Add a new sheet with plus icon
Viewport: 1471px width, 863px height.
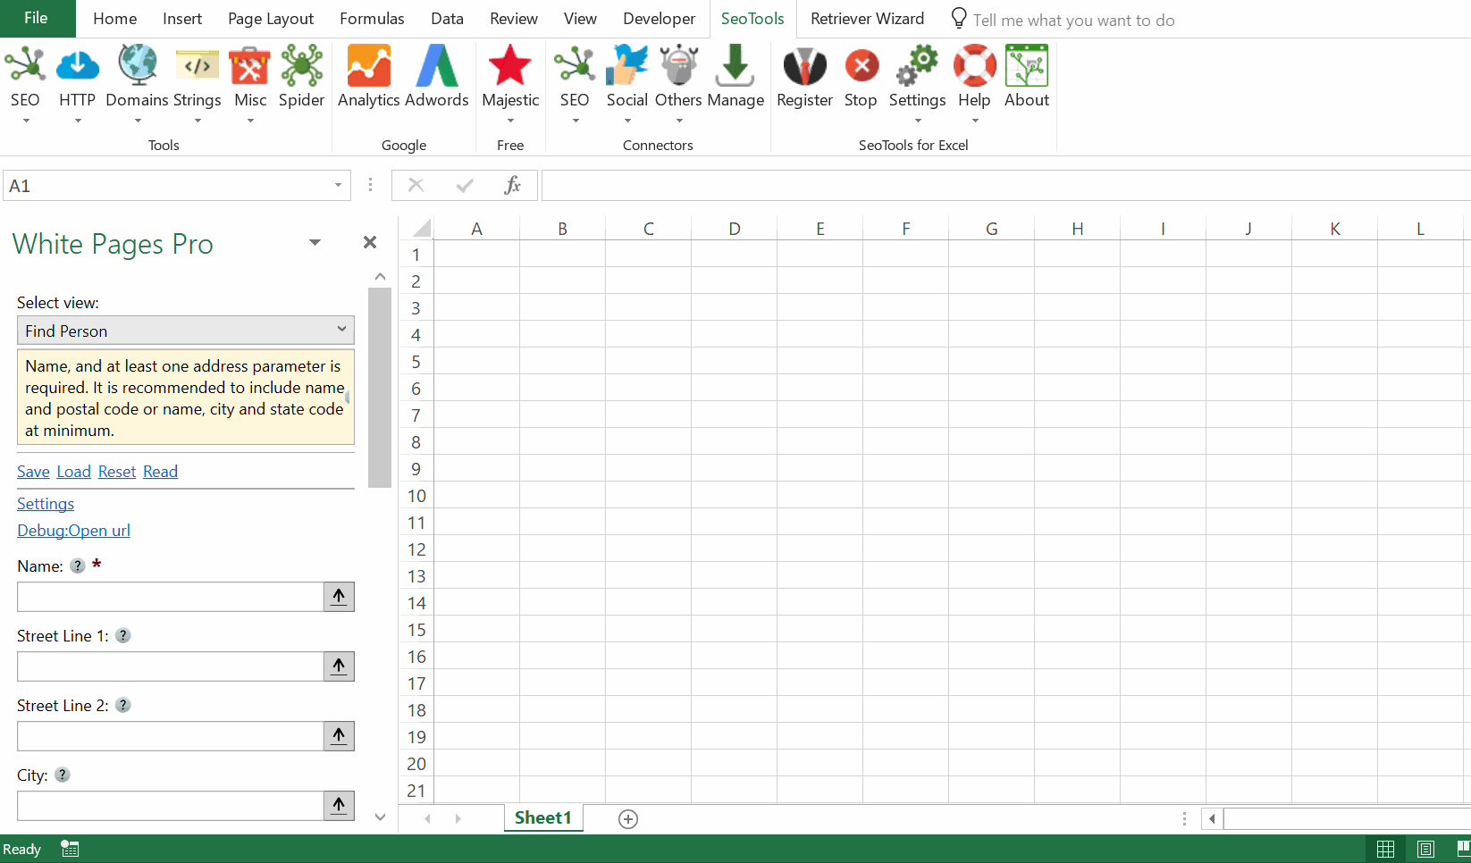point(628,819)
